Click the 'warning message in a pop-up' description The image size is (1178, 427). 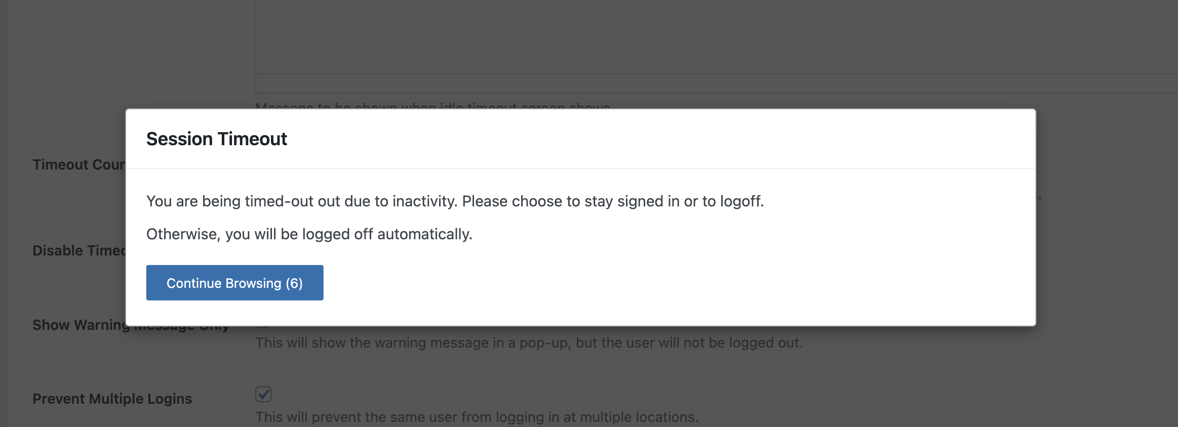tap(529, 343)
